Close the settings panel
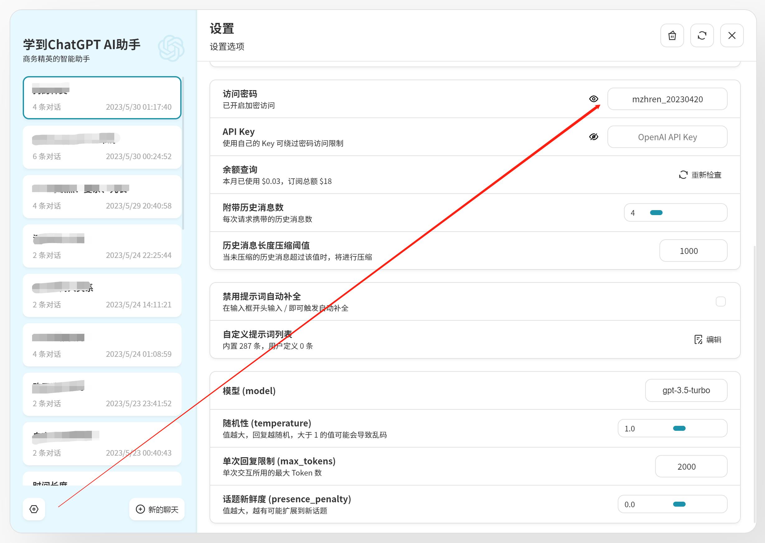 click(x=732, y=35)
